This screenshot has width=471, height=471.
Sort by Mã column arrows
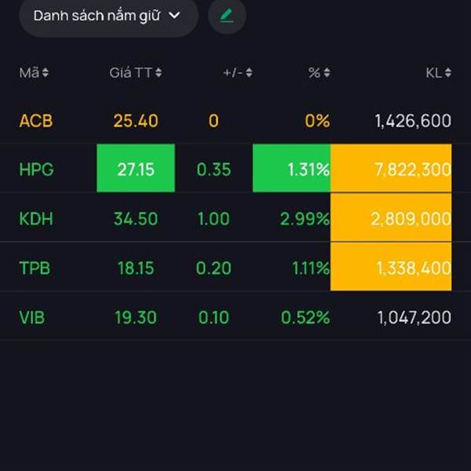(x=46, y=73)
